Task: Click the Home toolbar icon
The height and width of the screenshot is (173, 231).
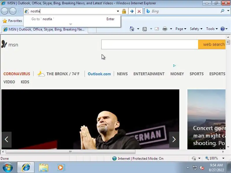Action: coord(132,29)
